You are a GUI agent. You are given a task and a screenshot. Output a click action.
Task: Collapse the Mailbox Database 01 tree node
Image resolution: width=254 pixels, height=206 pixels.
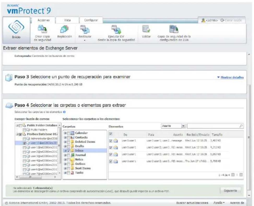click(17, 134)
